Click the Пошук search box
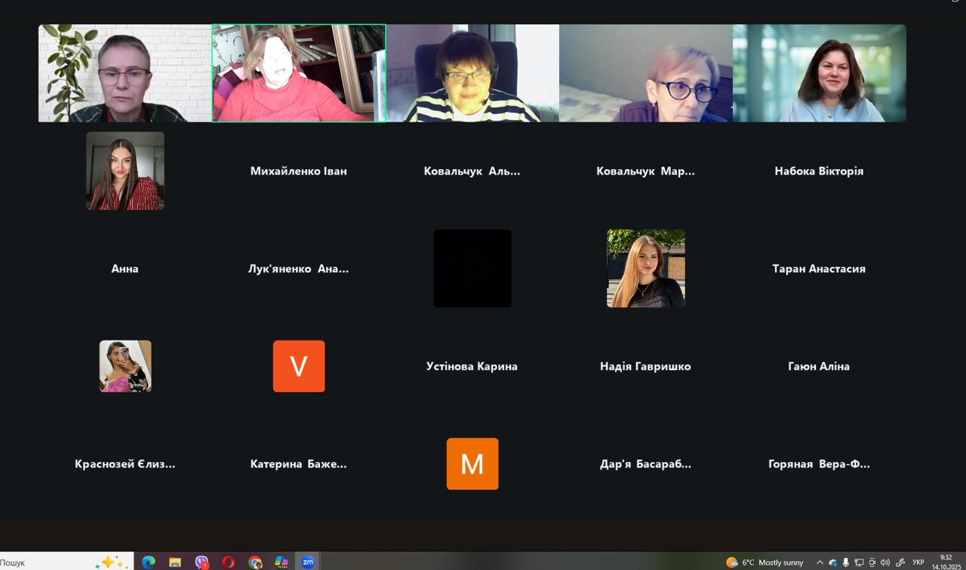 45,562
